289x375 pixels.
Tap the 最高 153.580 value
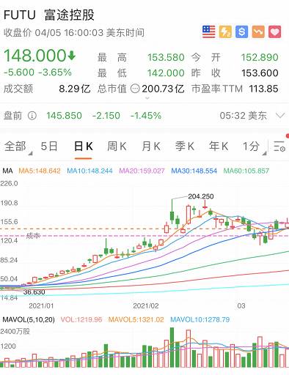[166, 58]
